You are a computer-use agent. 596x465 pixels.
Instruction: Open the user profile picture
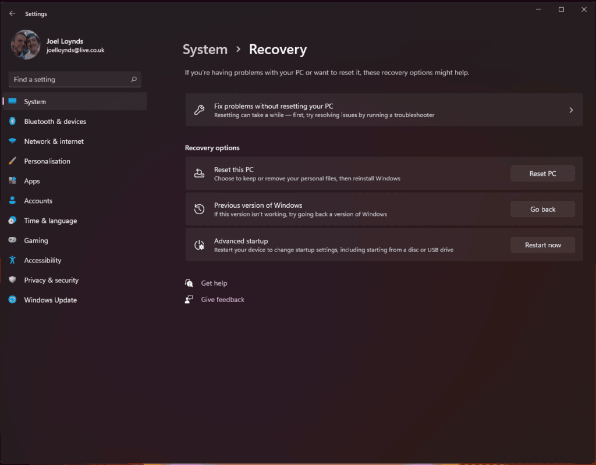(x=26, y=45)
